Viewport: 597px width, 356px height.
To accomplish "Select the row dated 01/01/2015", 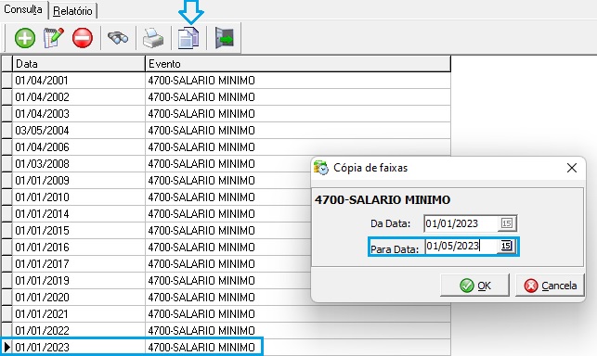I will coord(156,231).
